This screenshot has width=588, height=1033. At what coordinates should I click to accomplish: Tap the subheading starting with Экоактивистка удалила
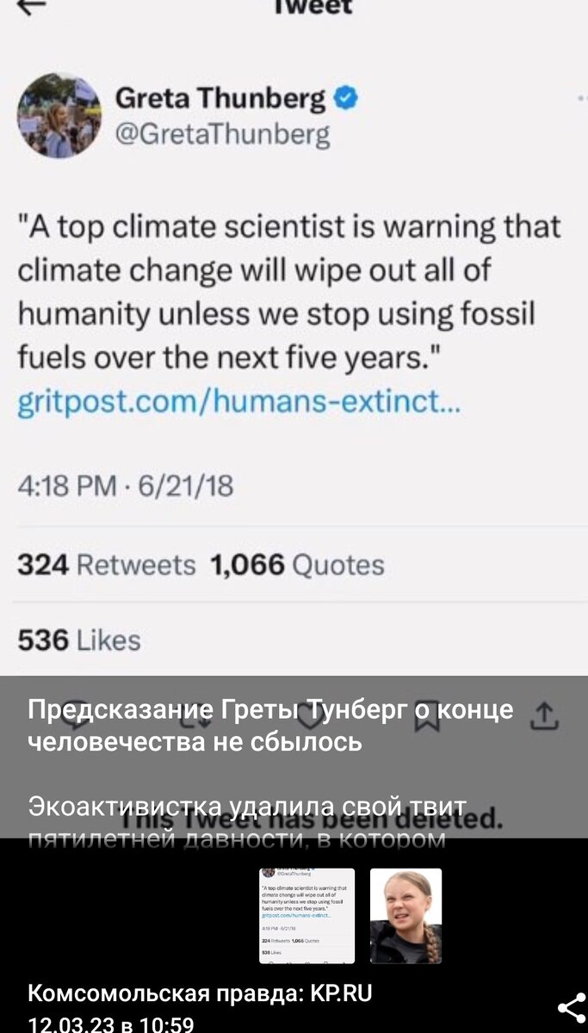[247, 807]
